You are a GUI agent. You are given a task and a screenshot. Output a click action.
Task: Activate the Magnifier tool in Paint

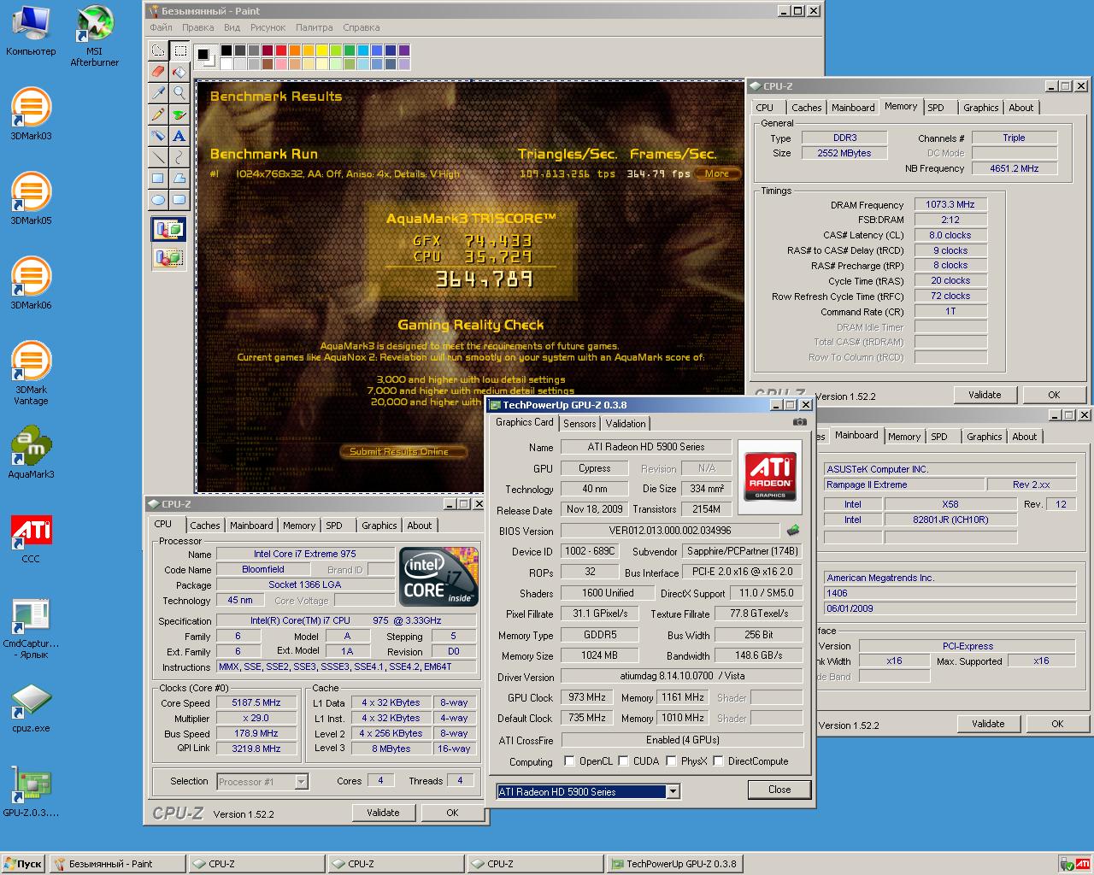point(179,93)
